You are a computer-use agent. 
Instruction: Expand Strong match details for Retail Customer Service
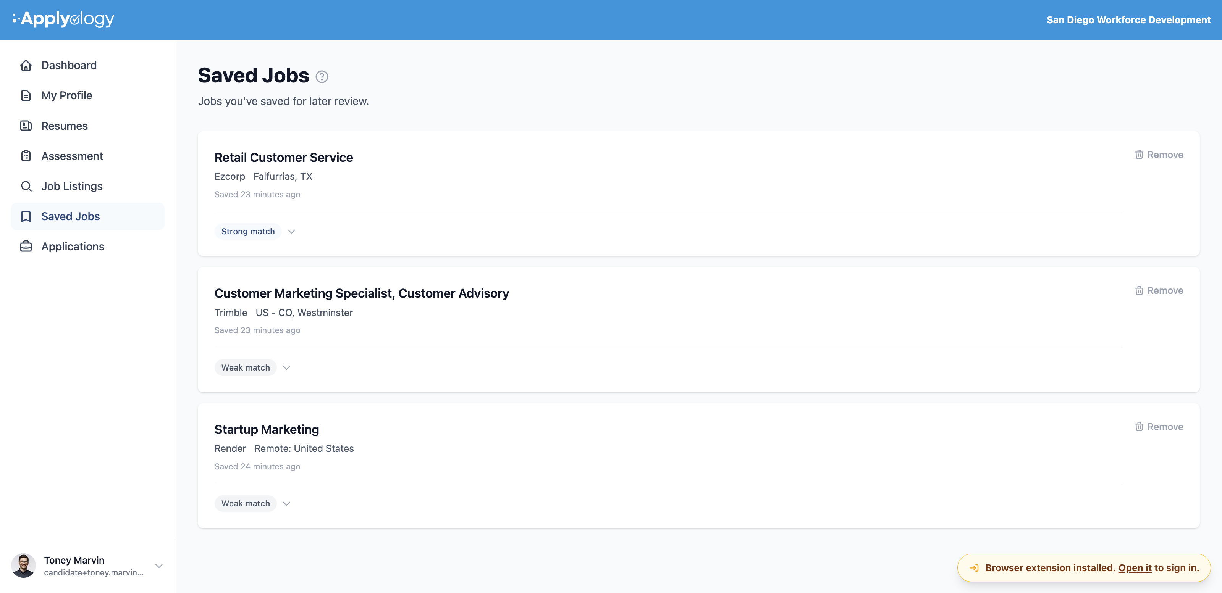pyautogui.click(x=291, y=232)
